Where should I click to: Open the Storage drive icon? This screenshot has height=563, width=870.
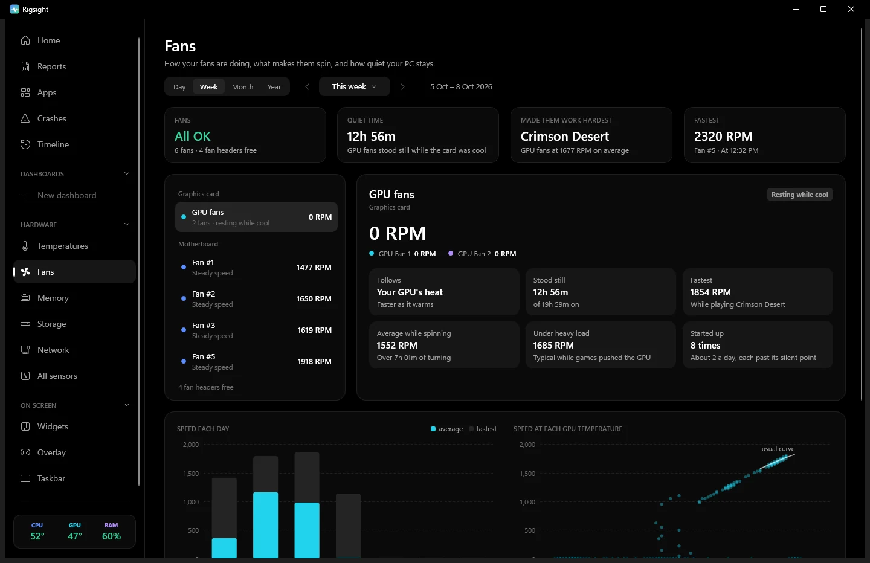(25, 324)
